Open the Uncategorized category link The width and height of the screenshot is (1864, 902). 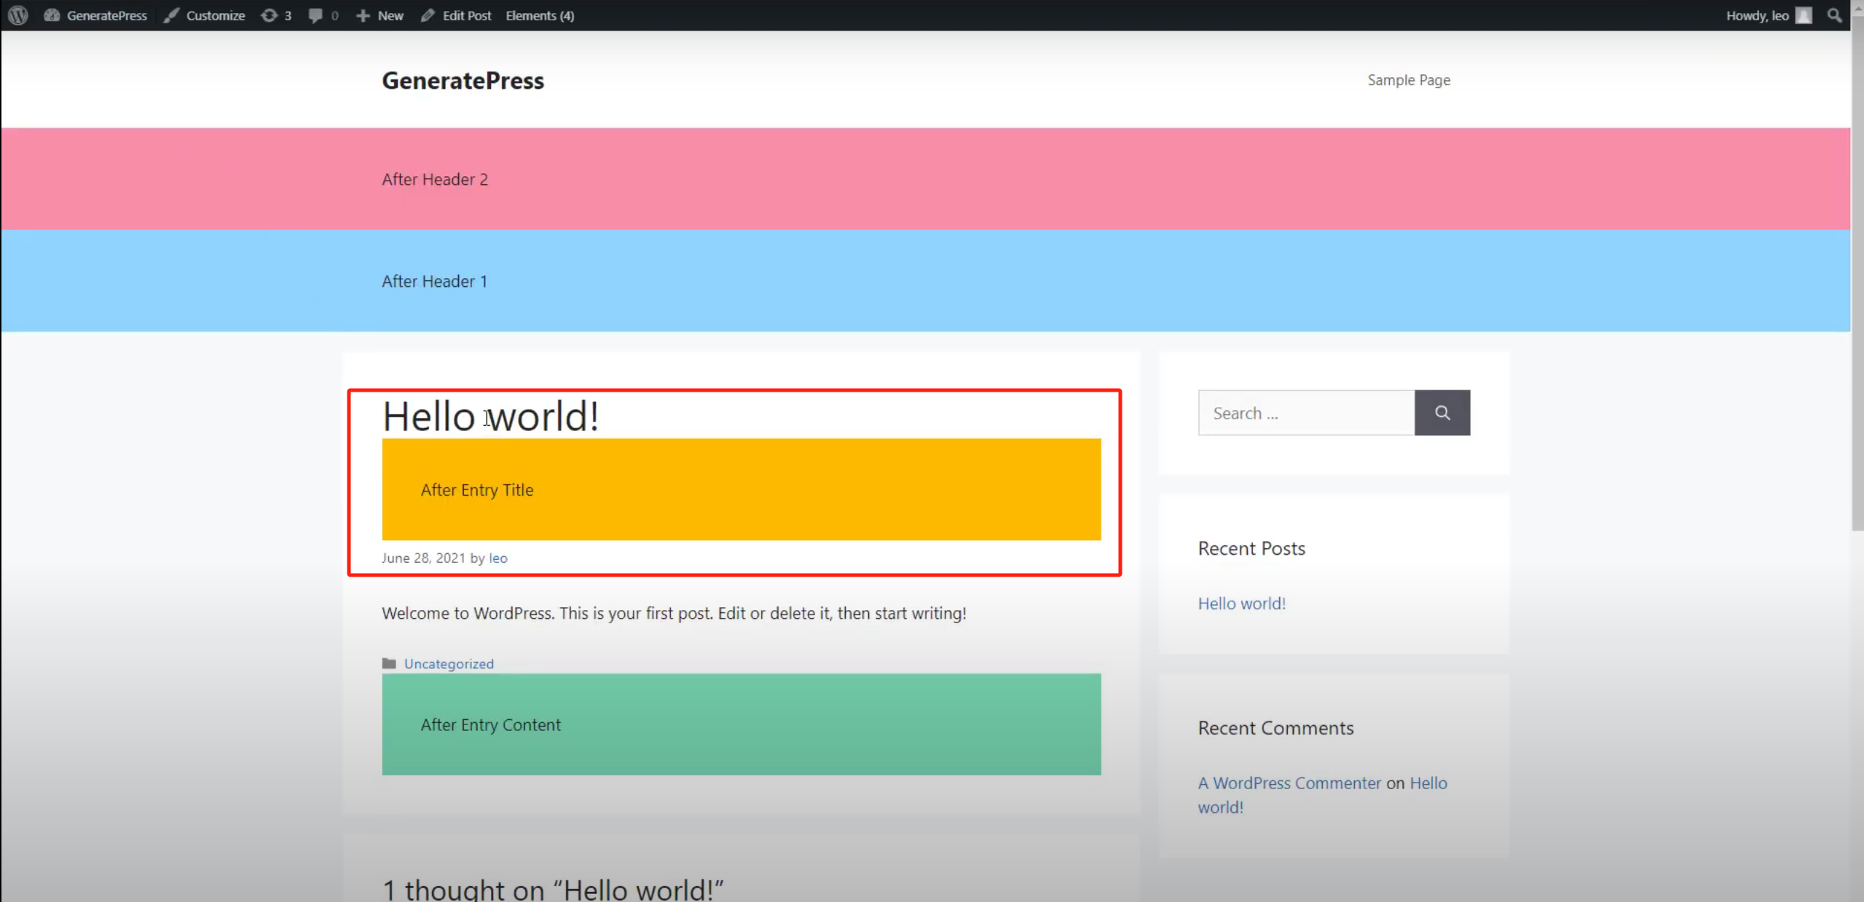449,664
